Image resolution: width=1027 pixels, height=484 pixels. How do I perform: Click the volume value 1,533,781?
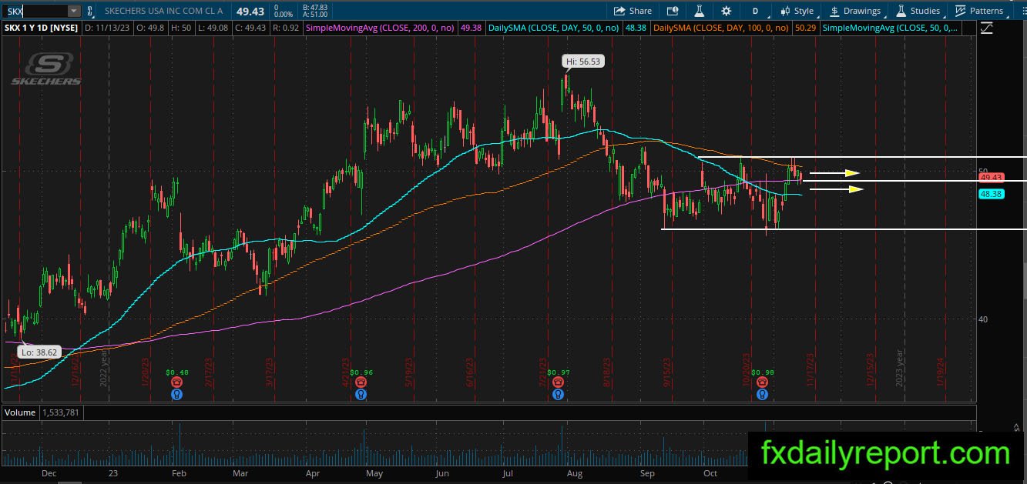tap(60, 412)
